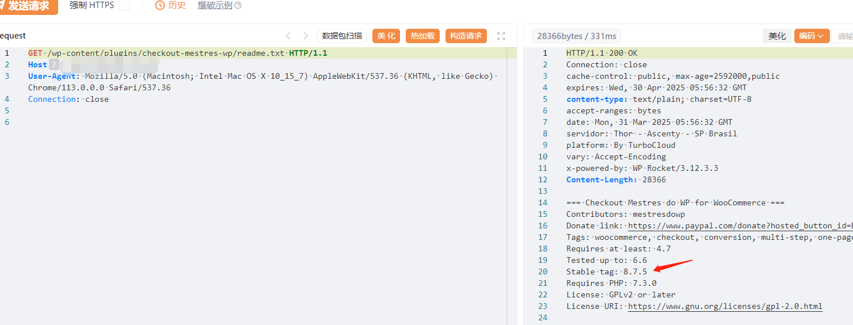Click the Stable tag: 8.7.5 line

(x=607, y=272)
